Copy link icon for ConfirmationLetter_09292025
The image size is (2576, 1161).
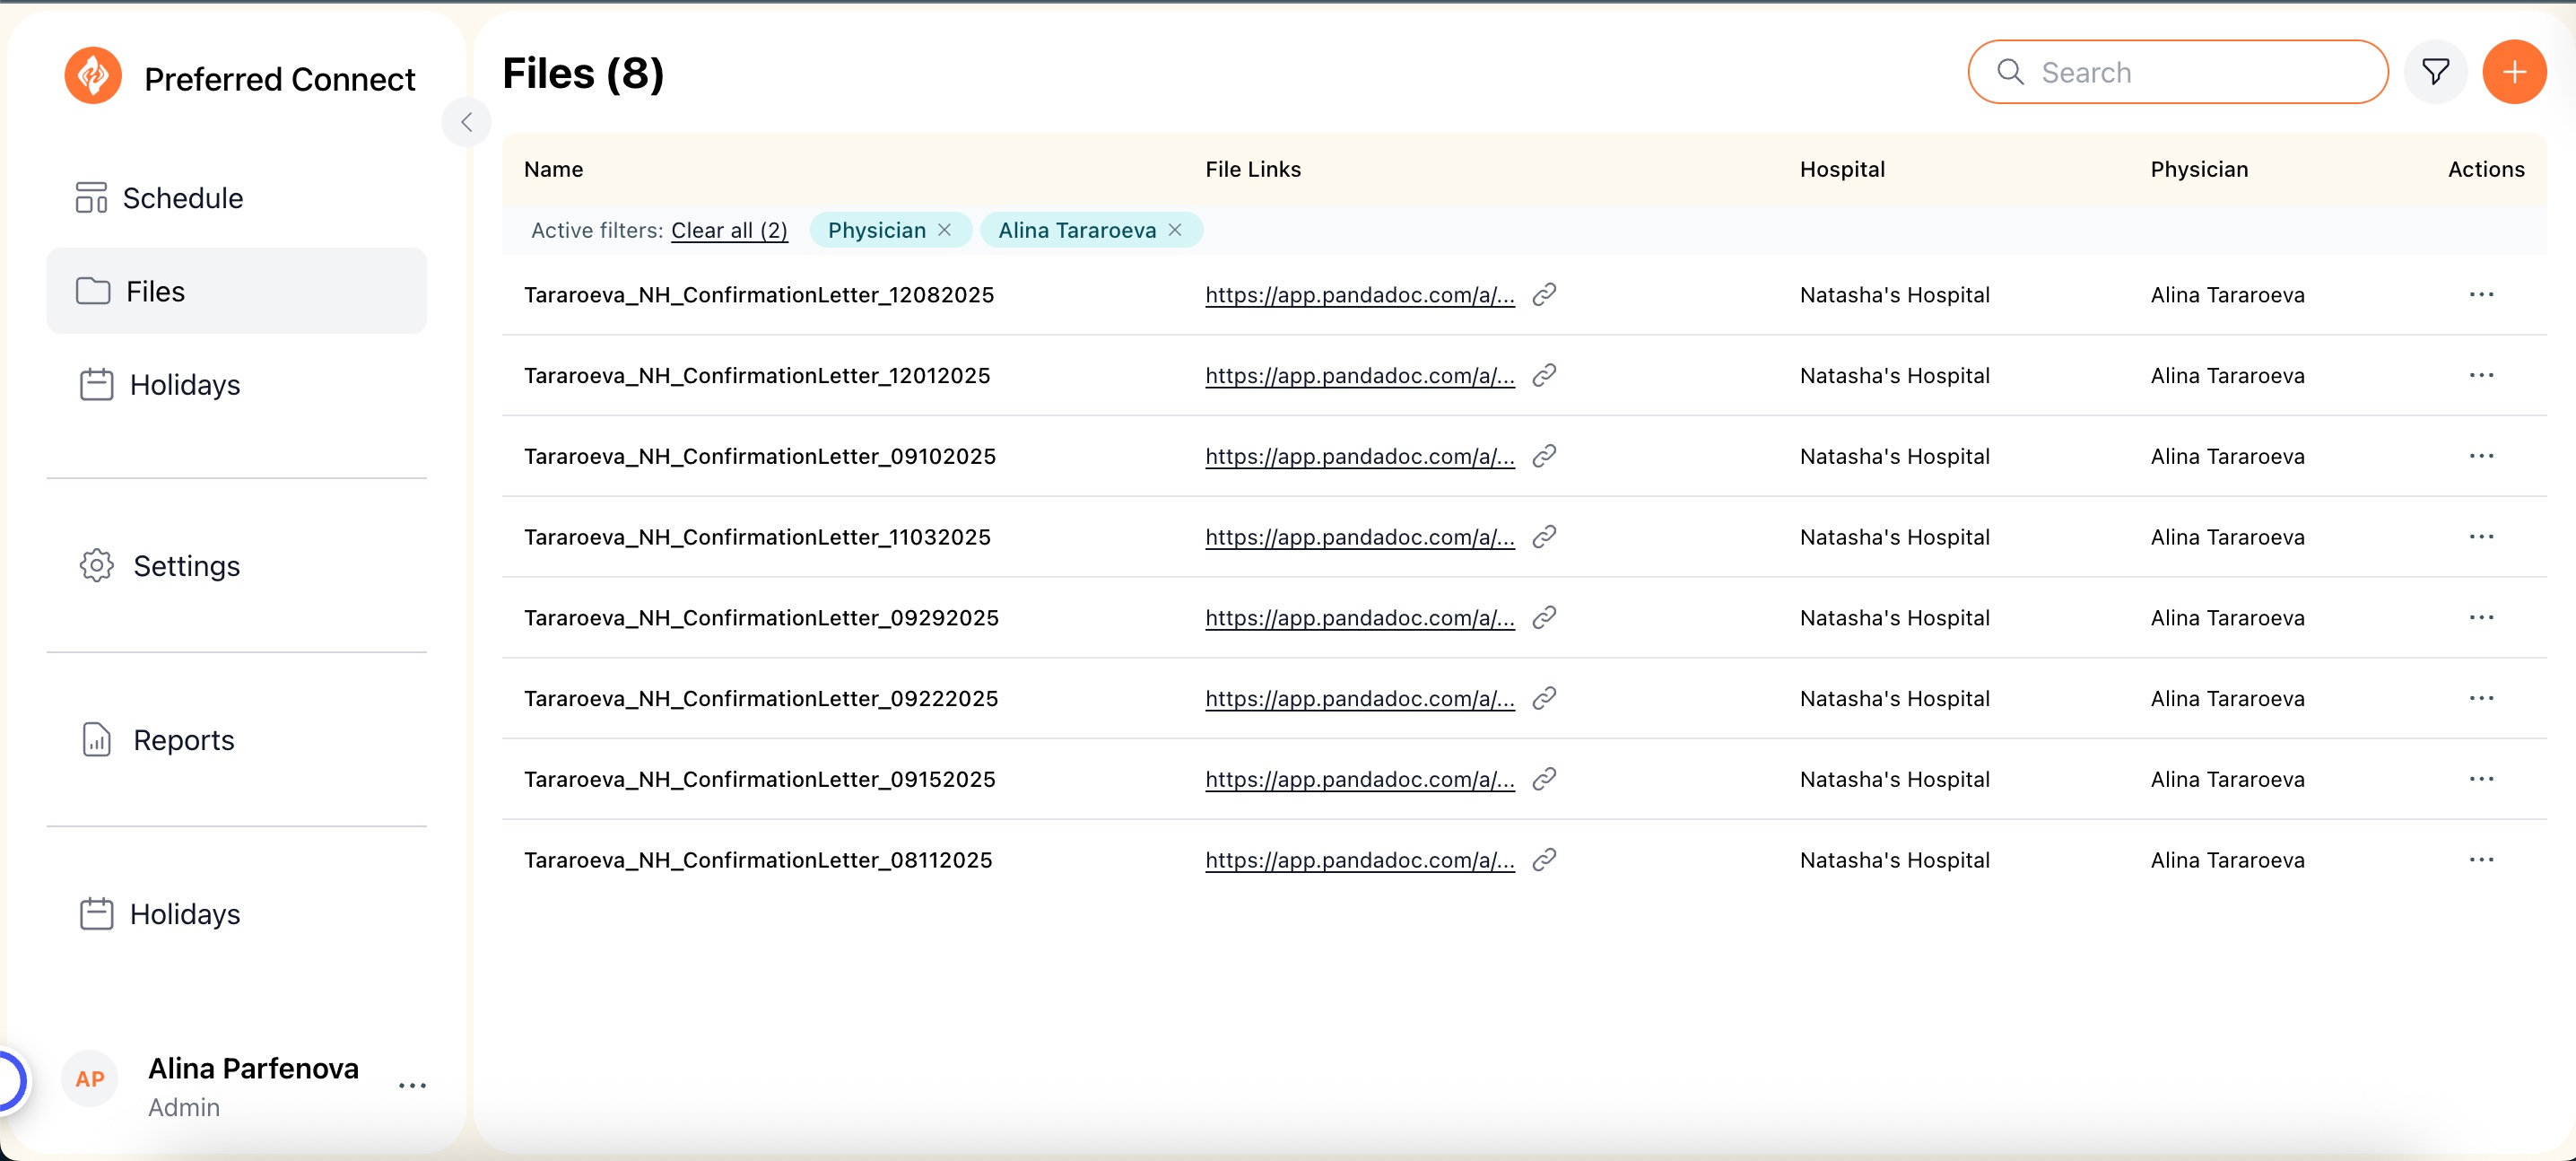[x=1544, y=617]
